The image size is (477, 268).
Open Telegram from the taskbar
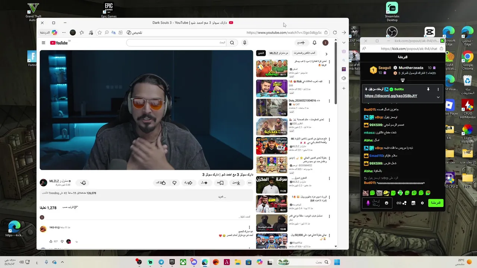(161, 262)
